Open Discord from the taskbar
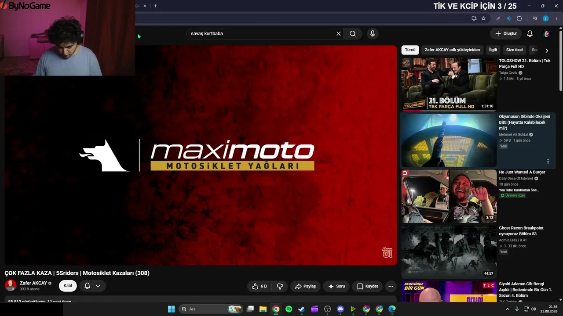Image resolution: width=563 pixels, height=316 pixels. click(x=340, y=309)
